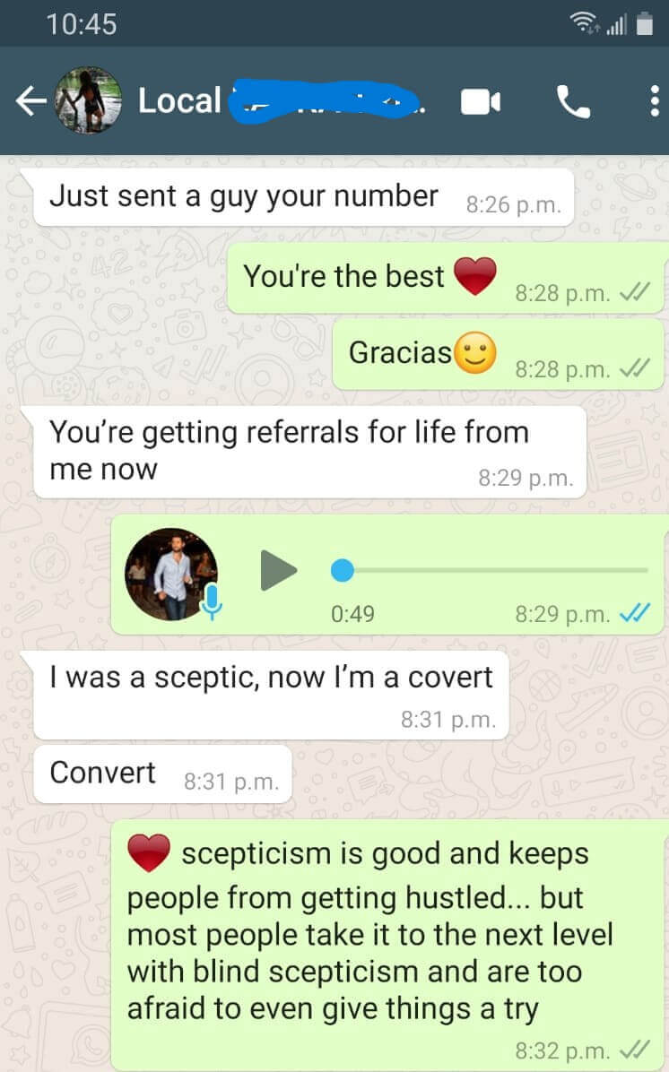
Task: Tap the heart in the scepticism message
Action: (149, 852)
